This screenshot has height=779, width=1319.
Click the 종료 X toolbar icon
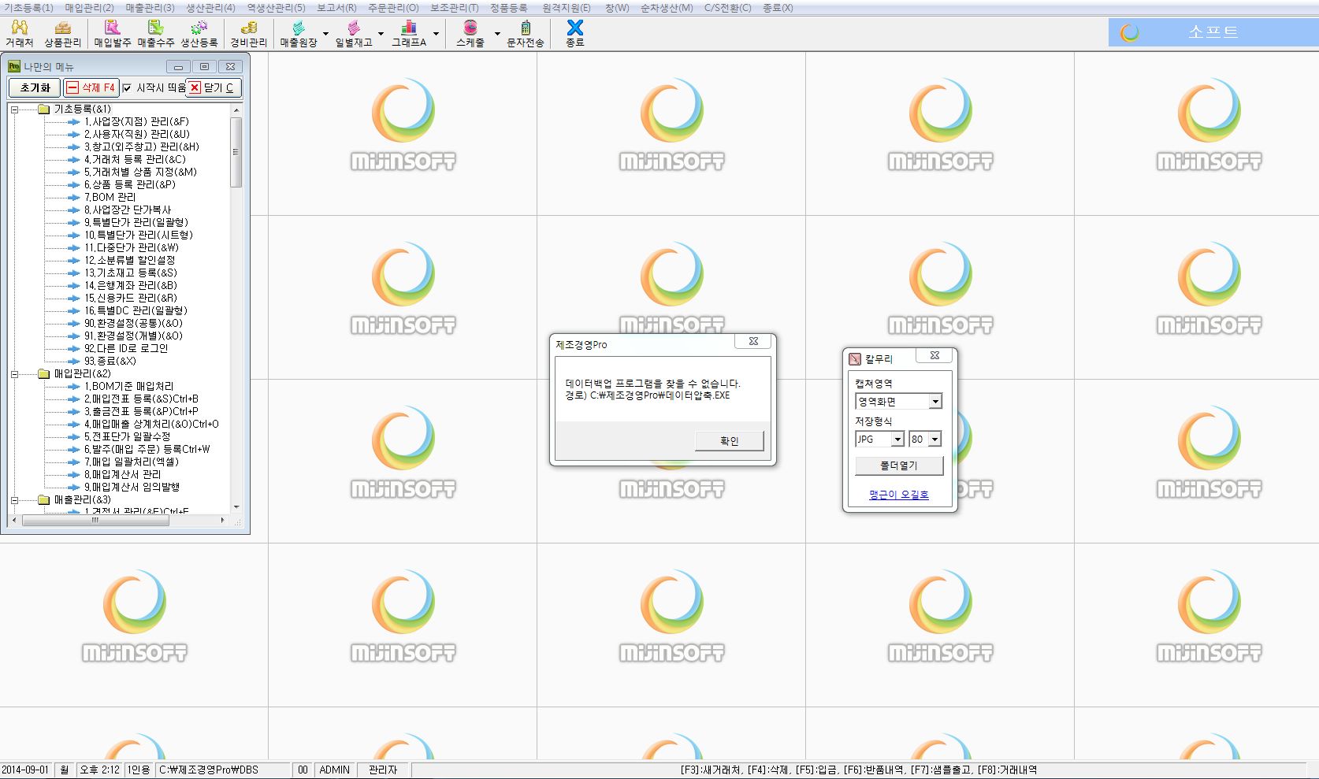(575, 34)
